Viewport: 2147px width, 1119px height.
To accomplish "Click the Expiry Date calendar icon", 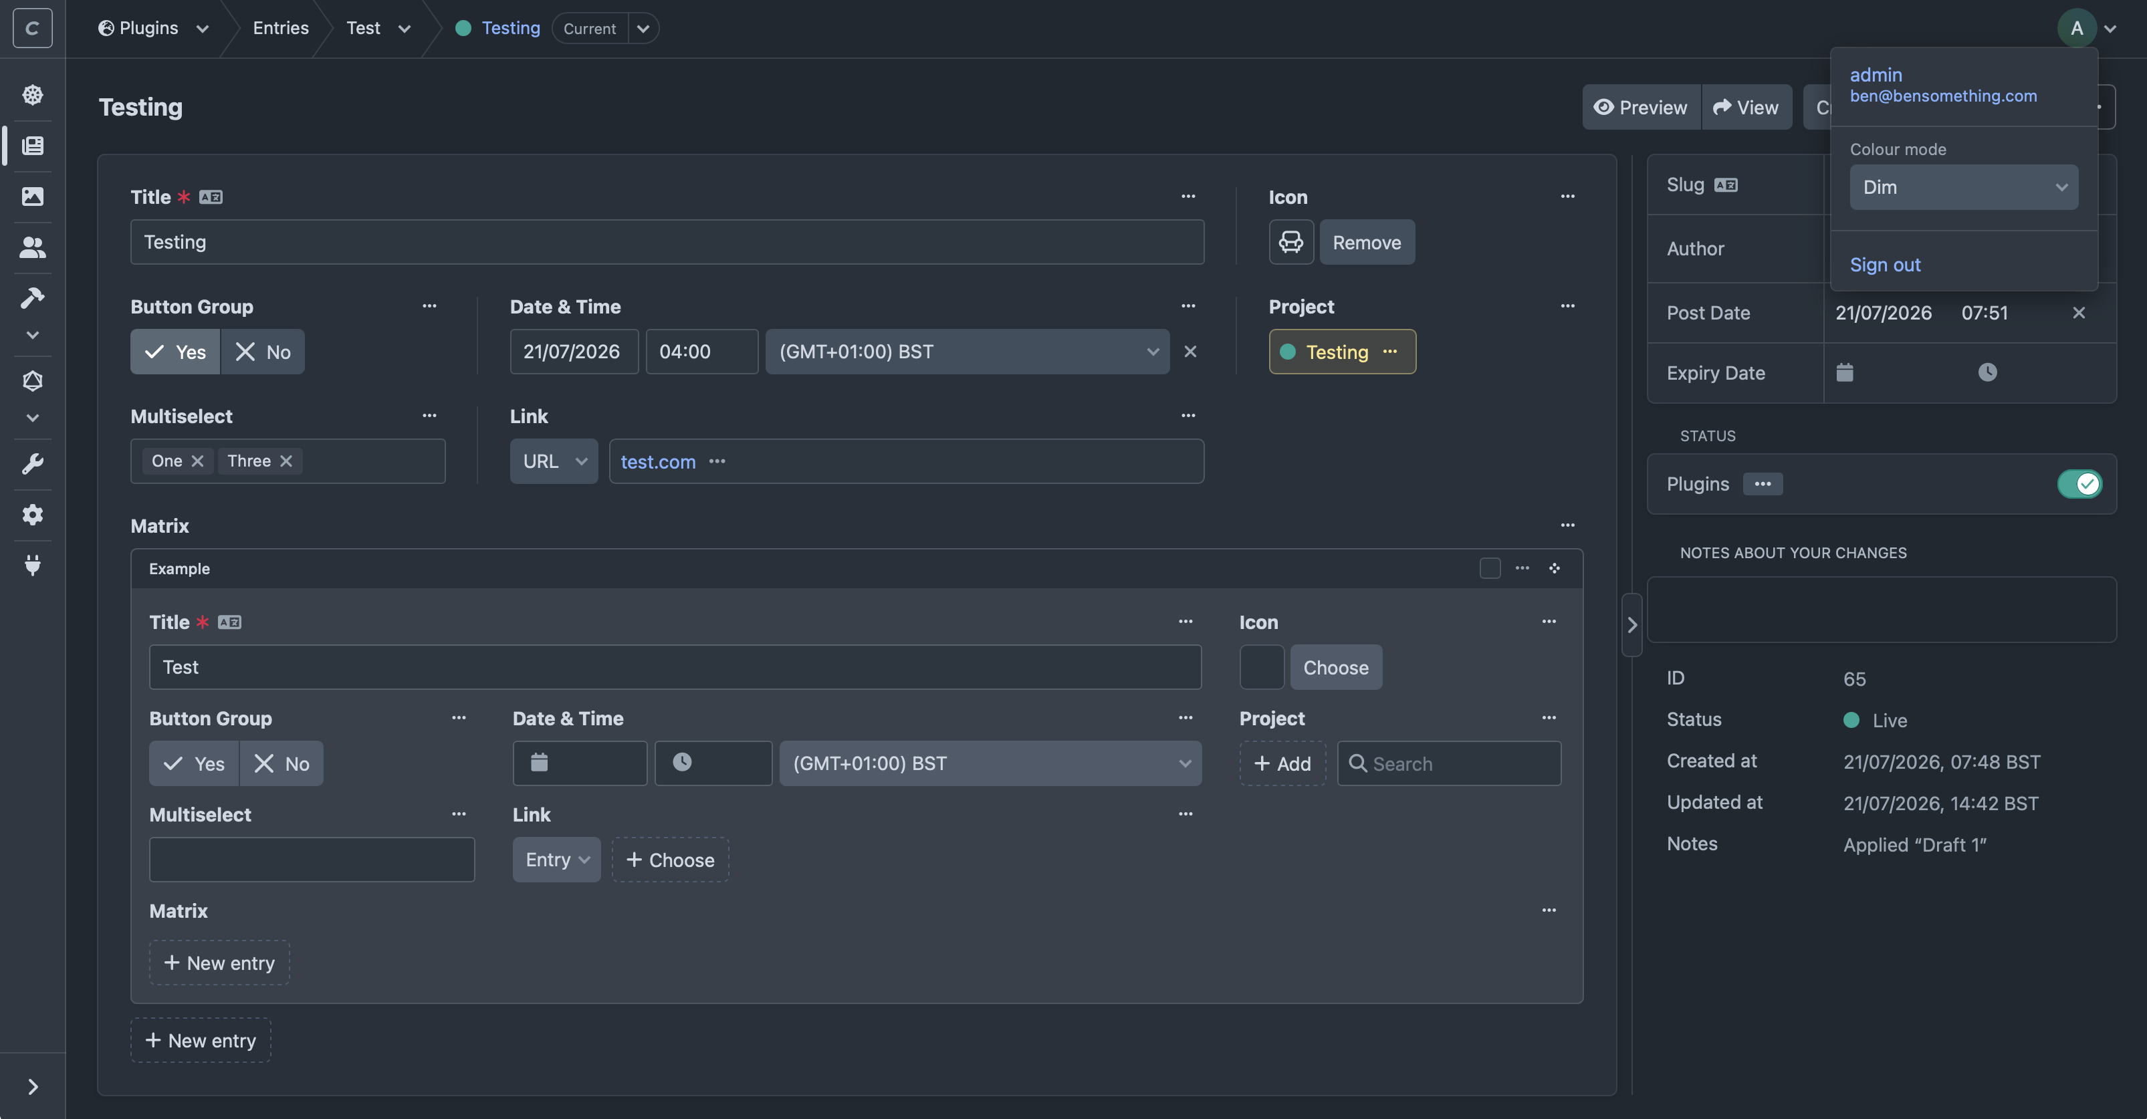I will [1845, 372].
